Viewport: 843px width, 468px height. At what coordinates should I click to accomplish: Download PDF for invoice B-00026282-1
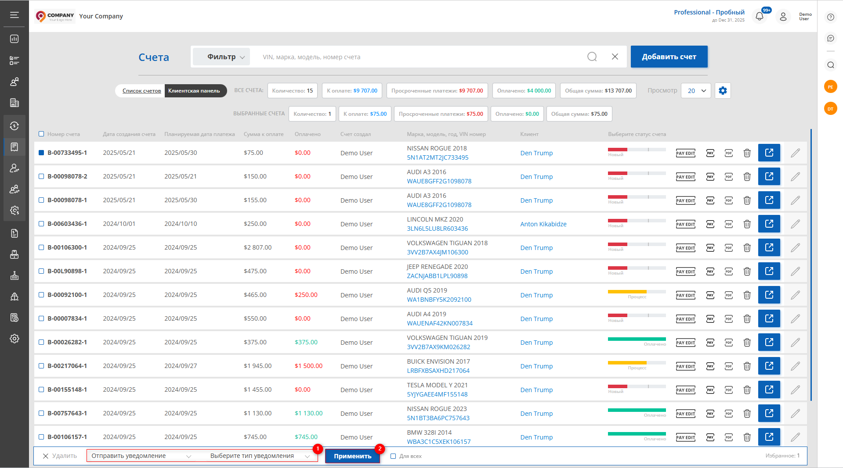729,343
